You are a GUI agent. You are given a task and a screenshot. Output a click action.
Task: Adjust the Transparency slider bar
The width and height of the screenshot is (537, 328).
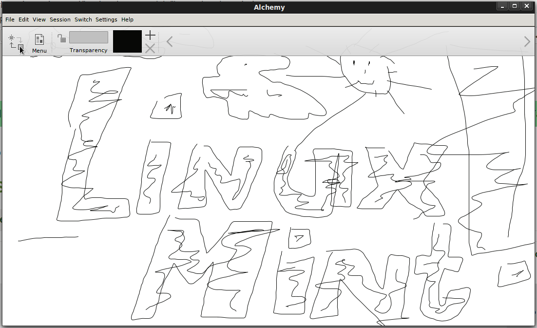[89, 38]
